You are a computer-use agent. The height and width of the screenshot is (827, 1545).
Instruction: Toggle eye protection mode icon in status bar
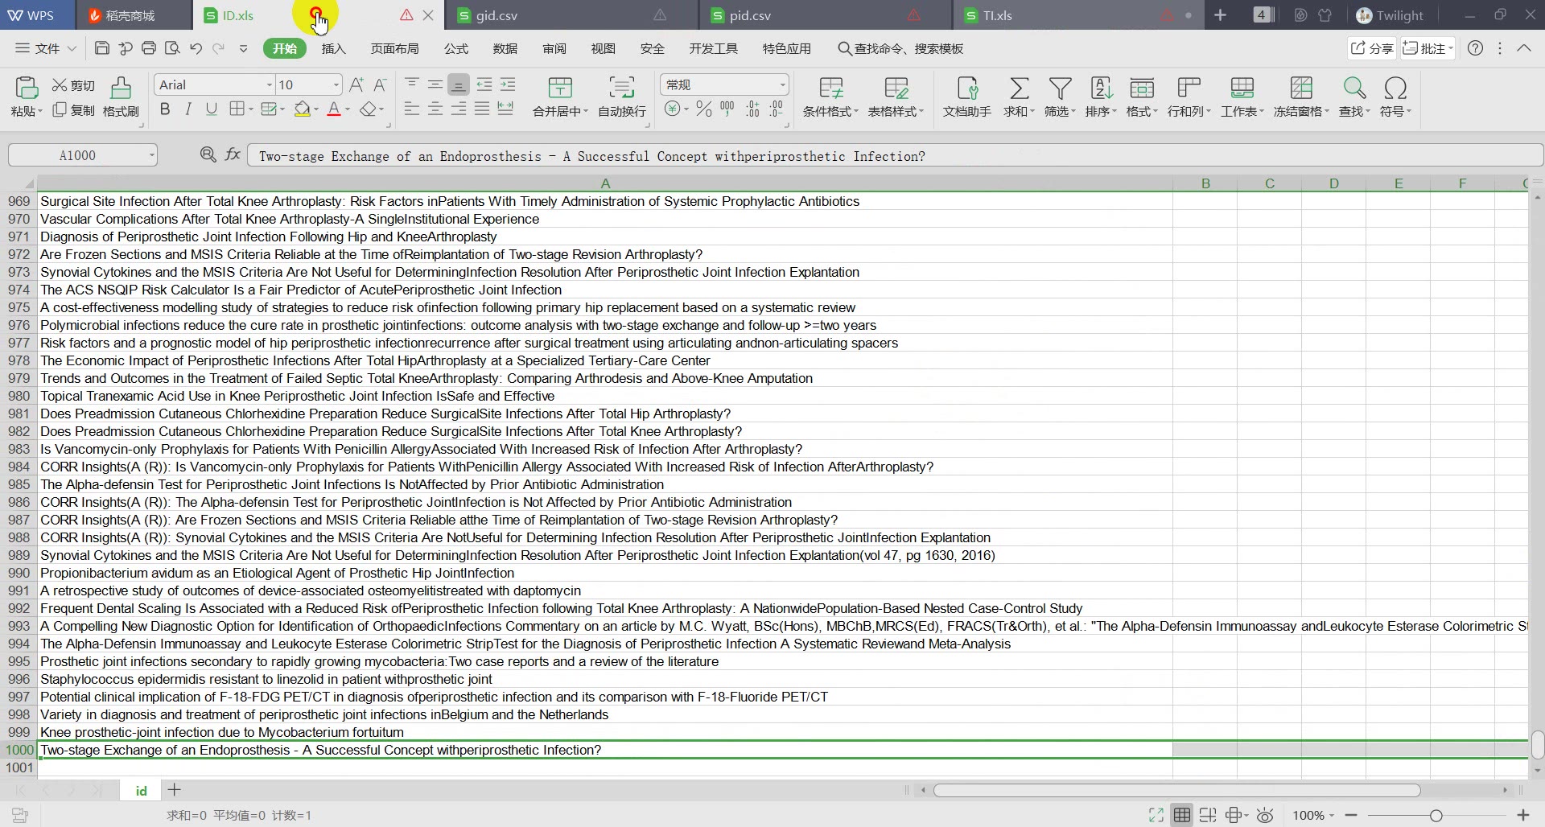[x=1265, y=815]
